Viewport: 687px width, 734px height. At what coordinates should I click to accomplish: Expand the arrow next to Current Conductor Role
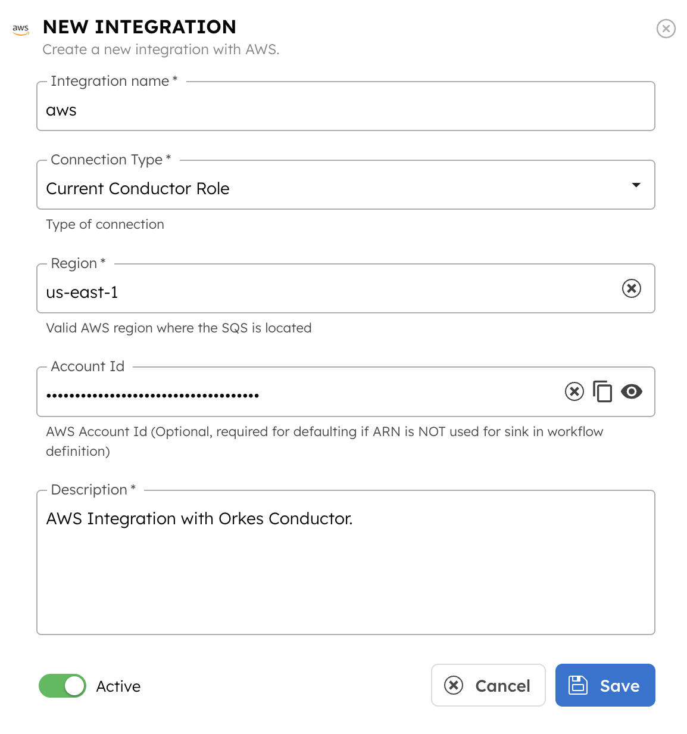coord(635,185)
